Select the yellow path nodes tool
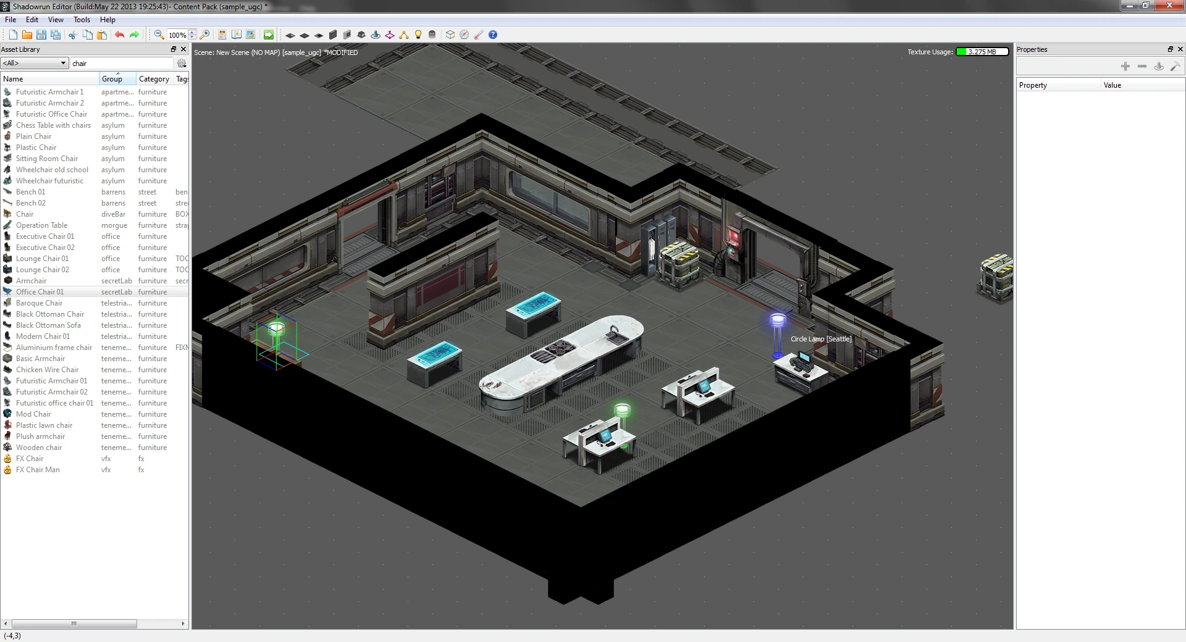The width and height of the screenshot is (1186, 642). [x=404, y=35]
